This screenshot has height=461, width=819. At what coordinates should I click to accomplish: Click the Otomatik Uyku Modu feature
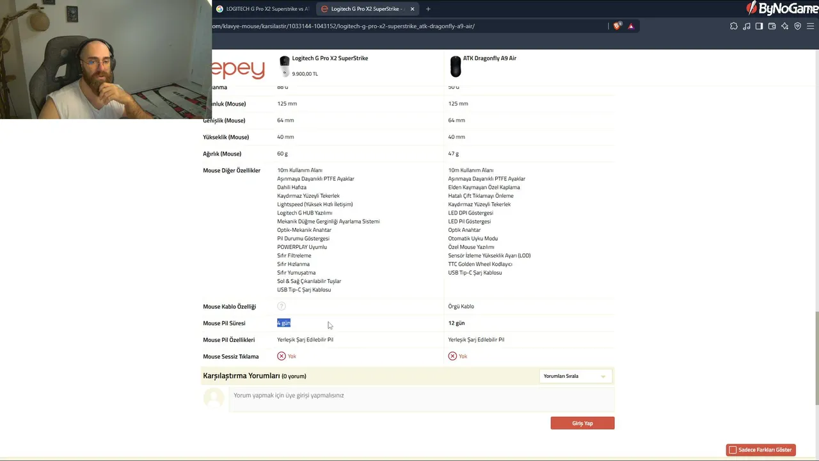pyautogui.click(x=473, y=238)
